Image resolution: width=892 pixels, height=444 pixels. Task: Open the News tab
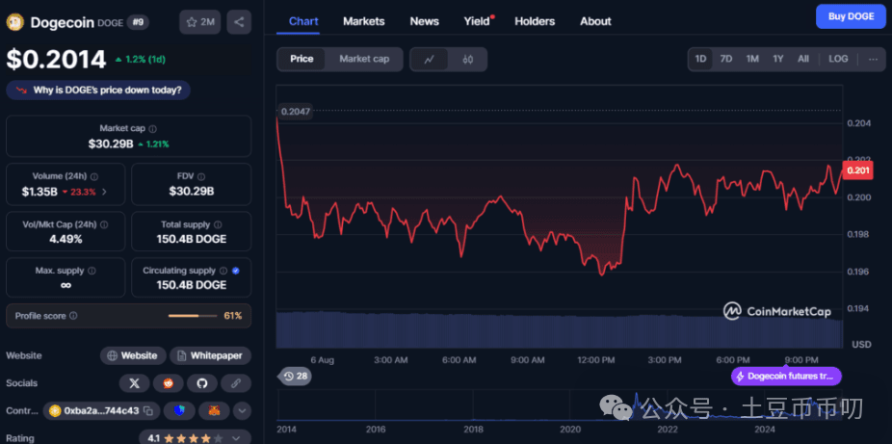pos(425,21)
